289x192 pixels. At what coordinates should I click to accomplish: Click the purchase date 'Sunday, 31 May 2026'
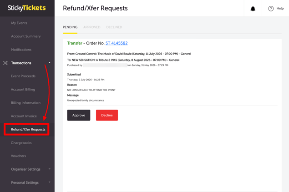[x=143, y=65]
